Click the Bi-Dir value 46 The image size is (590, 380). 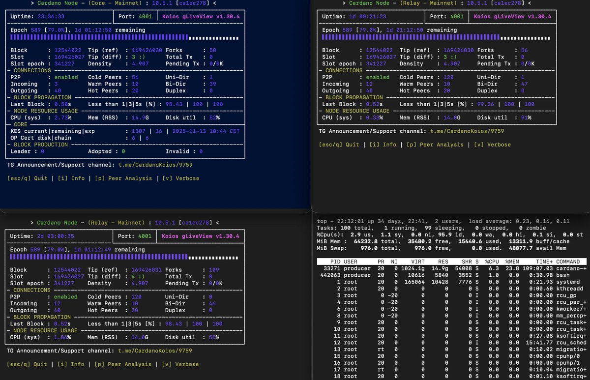coord(212,304)
